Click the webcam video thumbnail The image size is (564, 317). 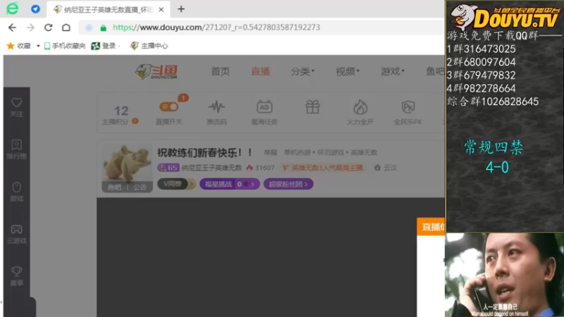(504, 275)
